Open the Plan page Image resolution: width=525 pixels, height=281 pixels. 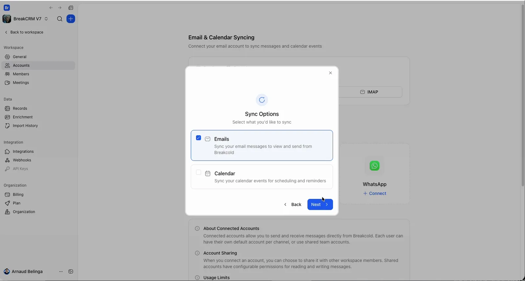[x=38, y=203]
